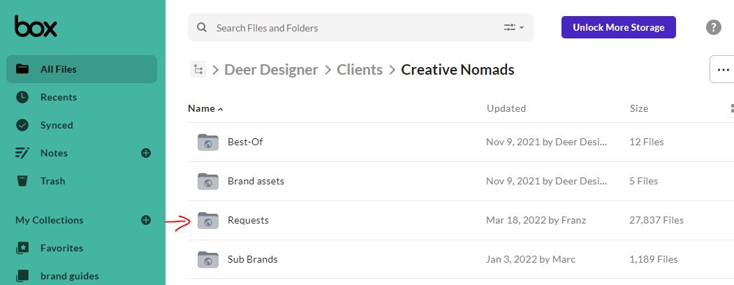Navigate to Clients breadcrumb

pos(360,70)
